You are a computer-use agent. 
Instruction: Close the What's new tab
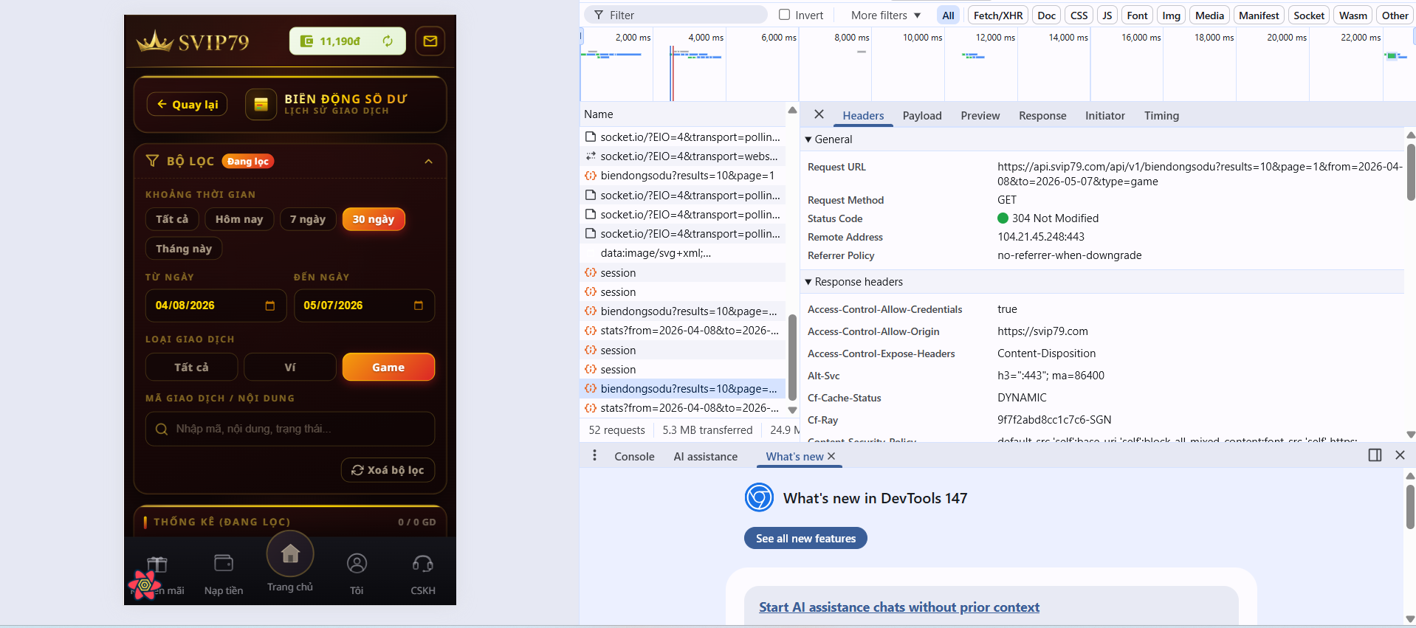point(831,457)
